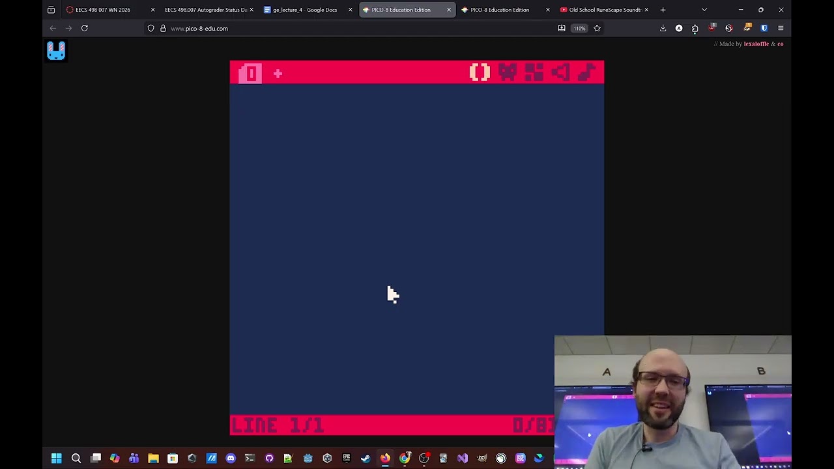Open the Bitwarden extension icon
The height and width of the screenshot is (469, 834).
point(764,28)
